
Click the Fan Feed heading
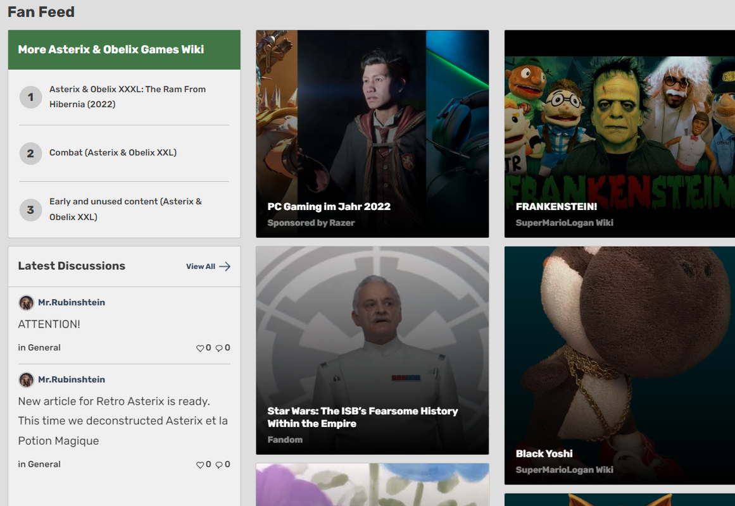(x=41, y=12)
